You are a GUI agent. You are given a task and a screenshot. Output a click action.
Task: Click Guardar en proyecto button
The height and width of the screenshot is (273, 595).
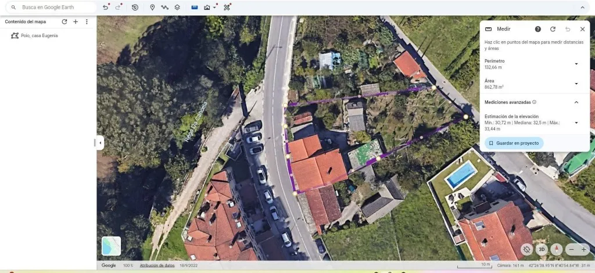pyautogui.click(x=514, y=143)
